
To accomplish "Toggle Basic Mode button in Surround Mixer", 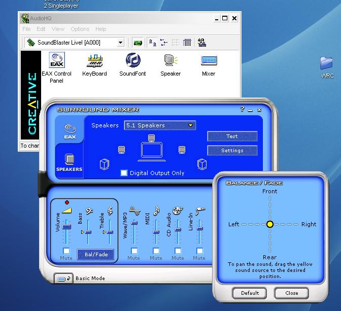I will pos(63,278).
